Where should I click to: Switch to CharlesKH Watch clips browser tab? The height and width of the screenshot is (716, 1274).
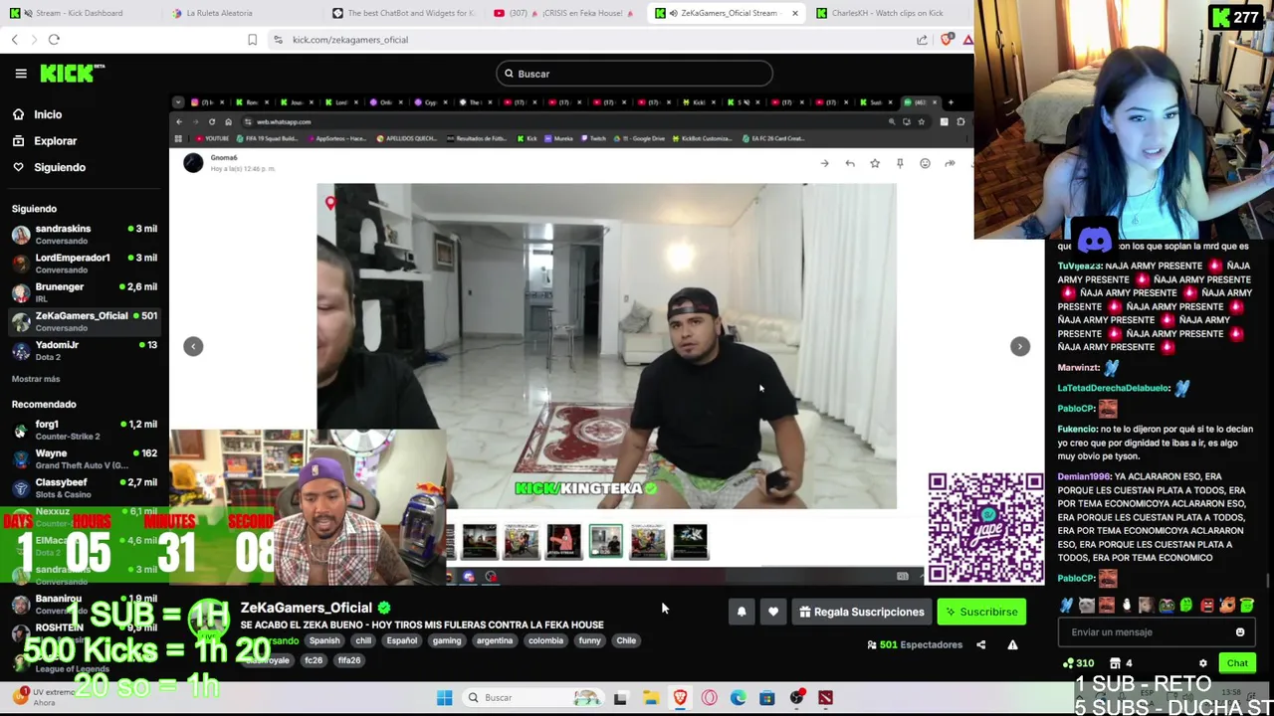(x=888, y=13)
